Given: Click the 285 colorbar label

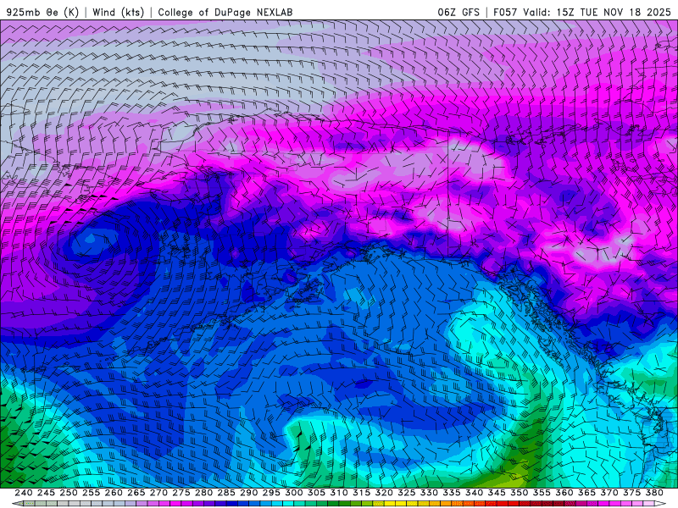Looking at the screenshot, I should [226, 493].
